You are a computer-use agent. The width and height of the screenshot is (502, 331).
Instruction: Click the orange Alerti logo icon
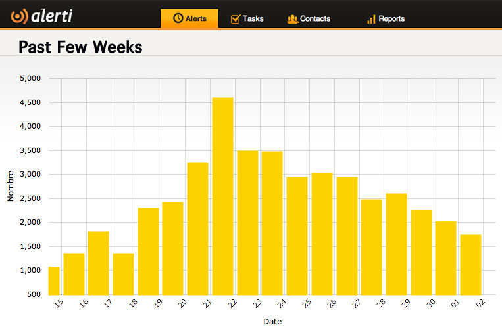pos(19,16)
